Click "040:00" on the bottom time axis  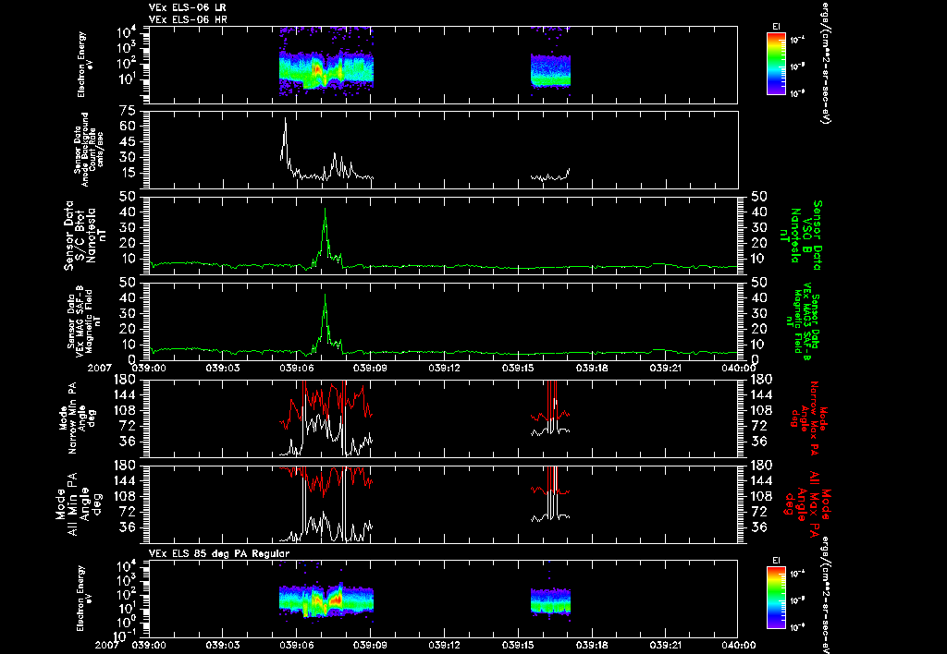click(x=739, y=645)
